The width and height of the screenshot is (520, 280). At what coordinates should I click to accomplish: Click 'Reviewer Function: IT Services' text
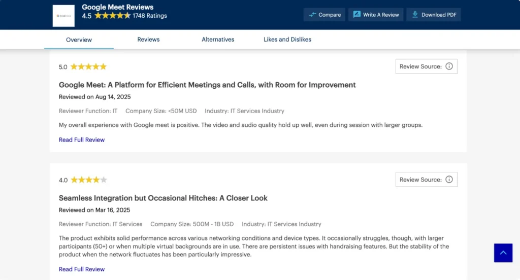tap(101, 224)
